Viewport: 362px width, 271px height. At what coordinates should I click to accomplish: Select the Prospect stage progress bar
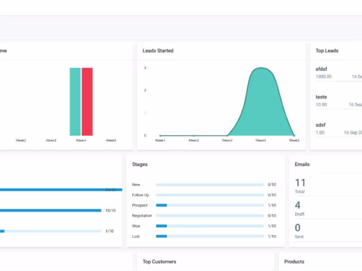pos(210,205)
